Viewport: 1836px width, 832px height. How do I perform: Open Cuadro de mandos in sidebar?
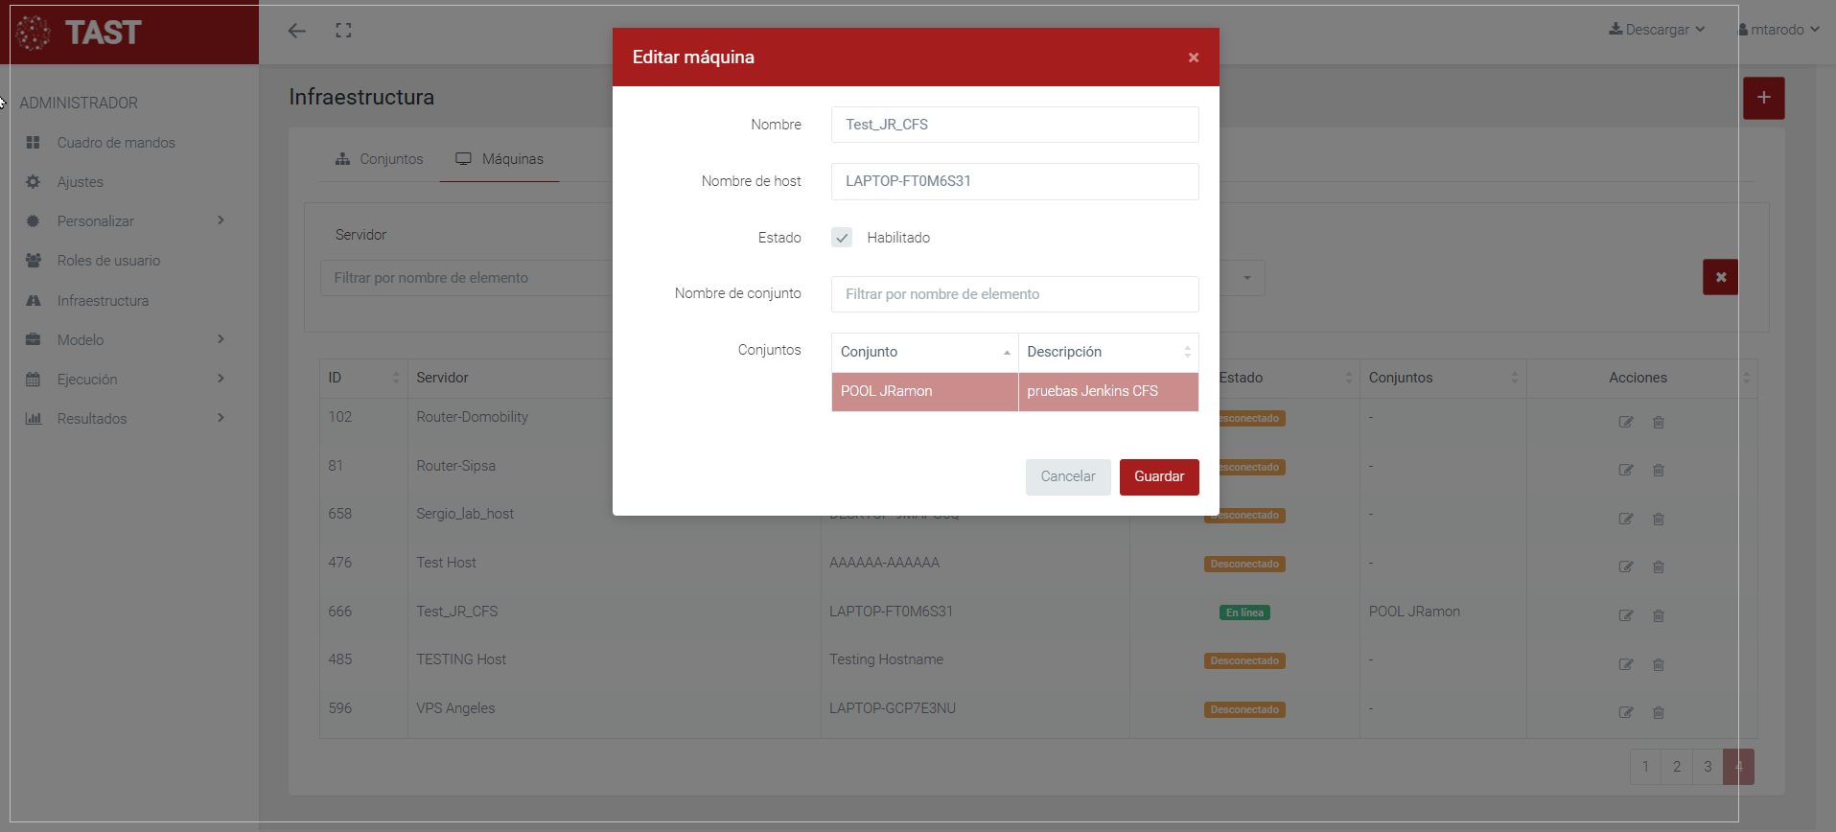coord(115,143)
